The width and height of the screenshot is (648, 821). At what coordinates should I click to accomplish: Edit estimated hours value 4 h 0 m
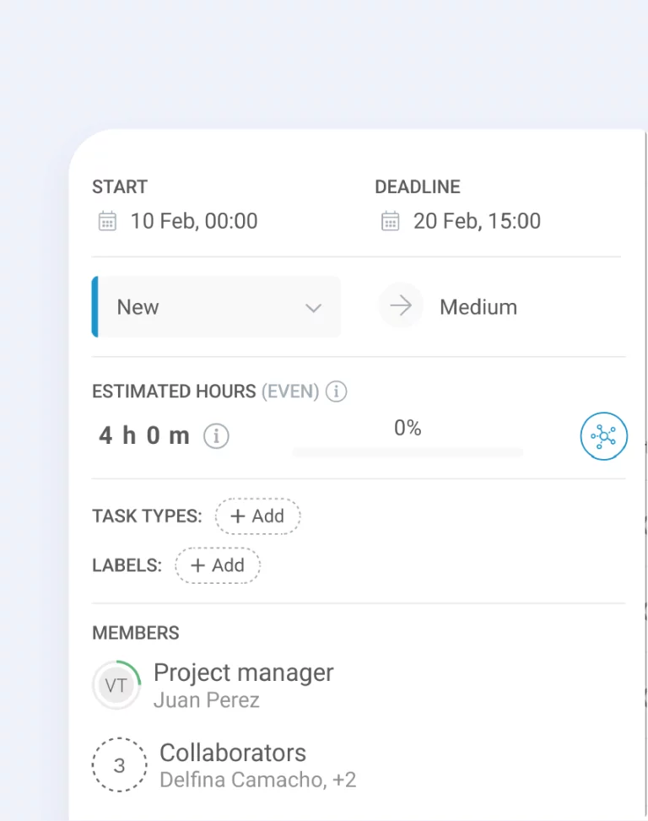144,435
